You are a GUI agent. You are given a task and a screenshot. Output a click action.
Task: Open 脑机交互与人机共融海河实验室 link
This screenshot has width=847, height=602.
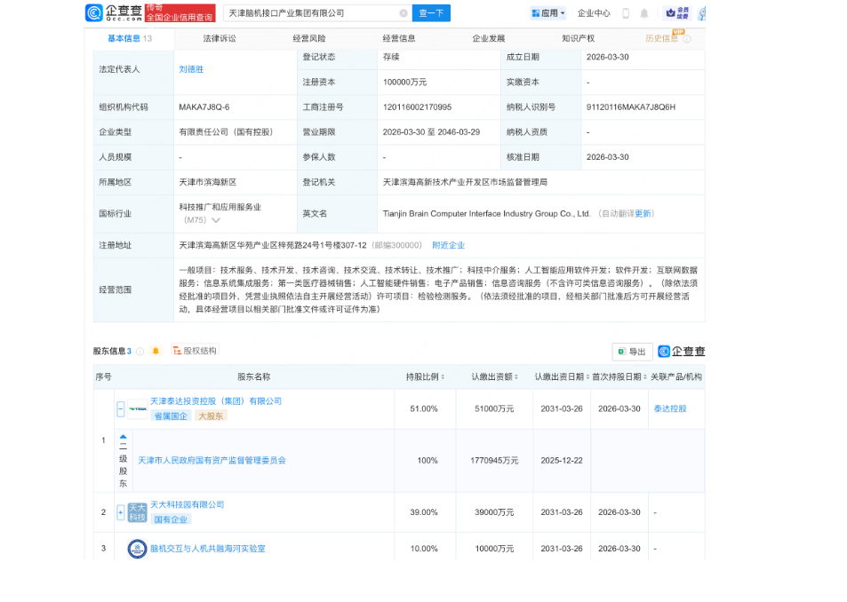click(207, 549)
